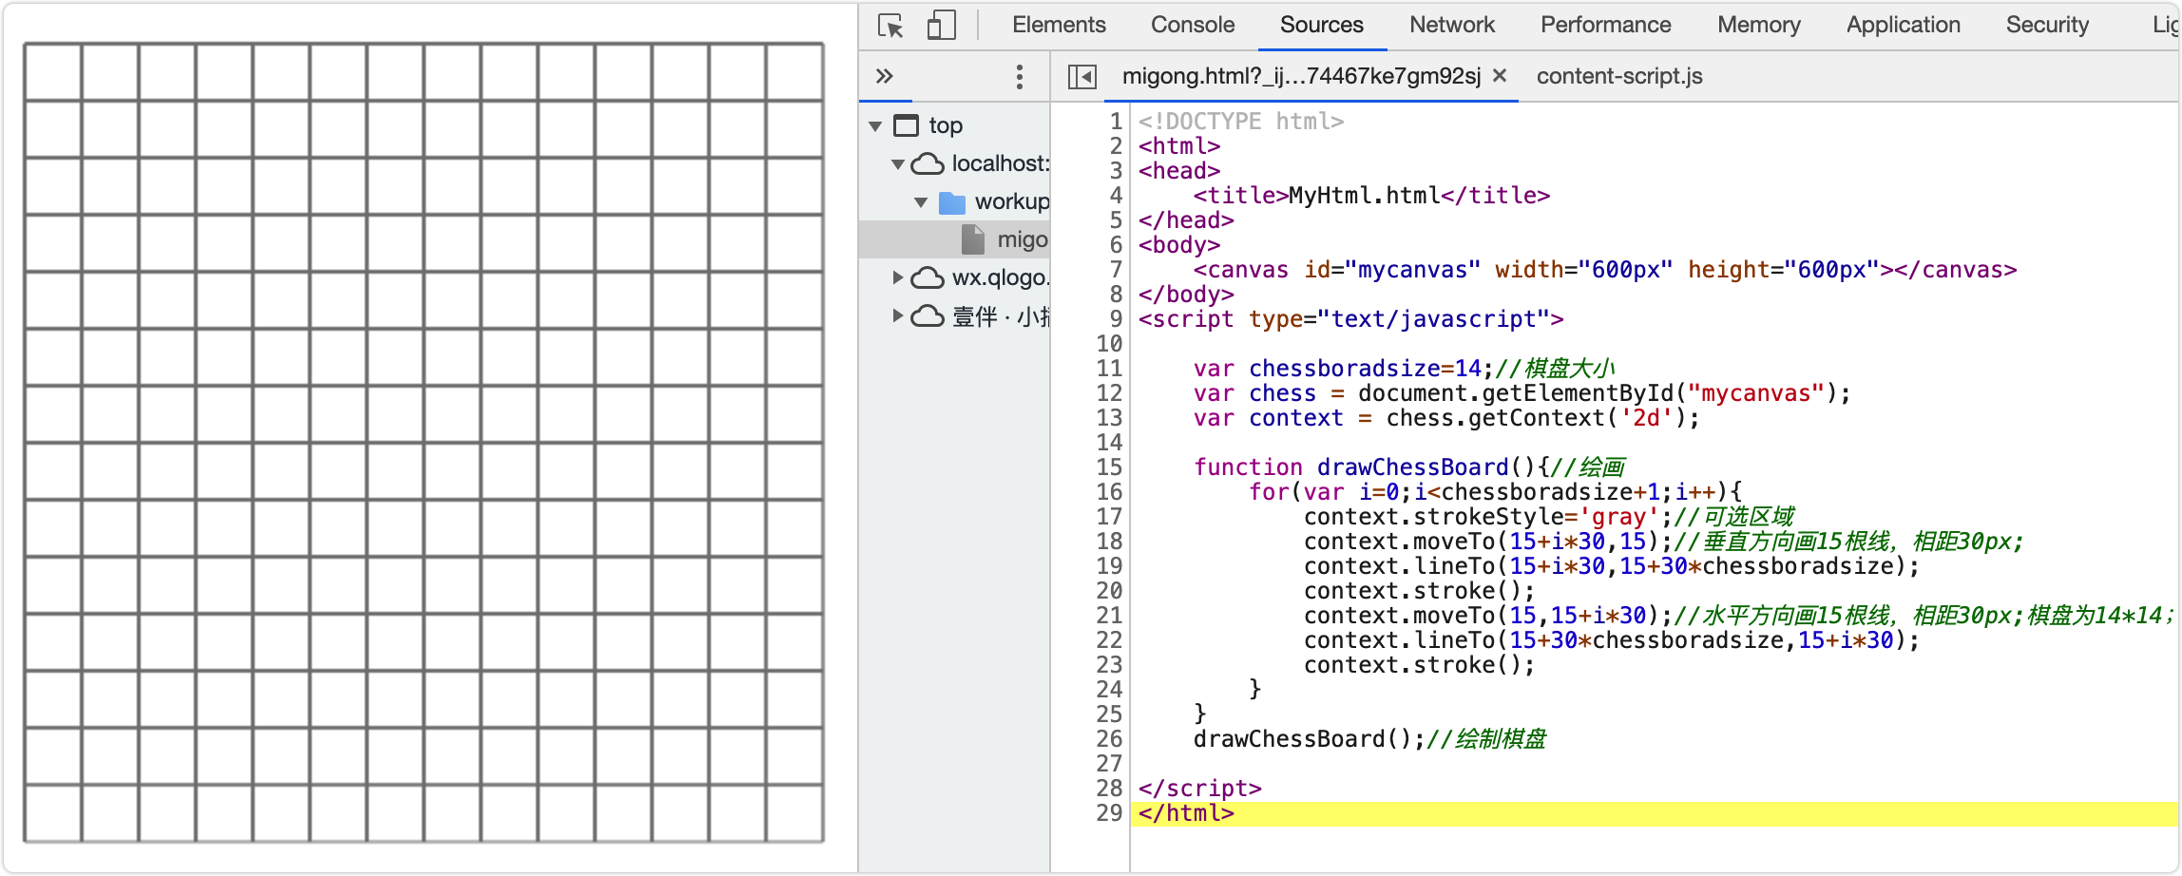The image size is (2182, 876).
Task: Click the double-chevron more tabs icon
Action: (x=885, y=76)
